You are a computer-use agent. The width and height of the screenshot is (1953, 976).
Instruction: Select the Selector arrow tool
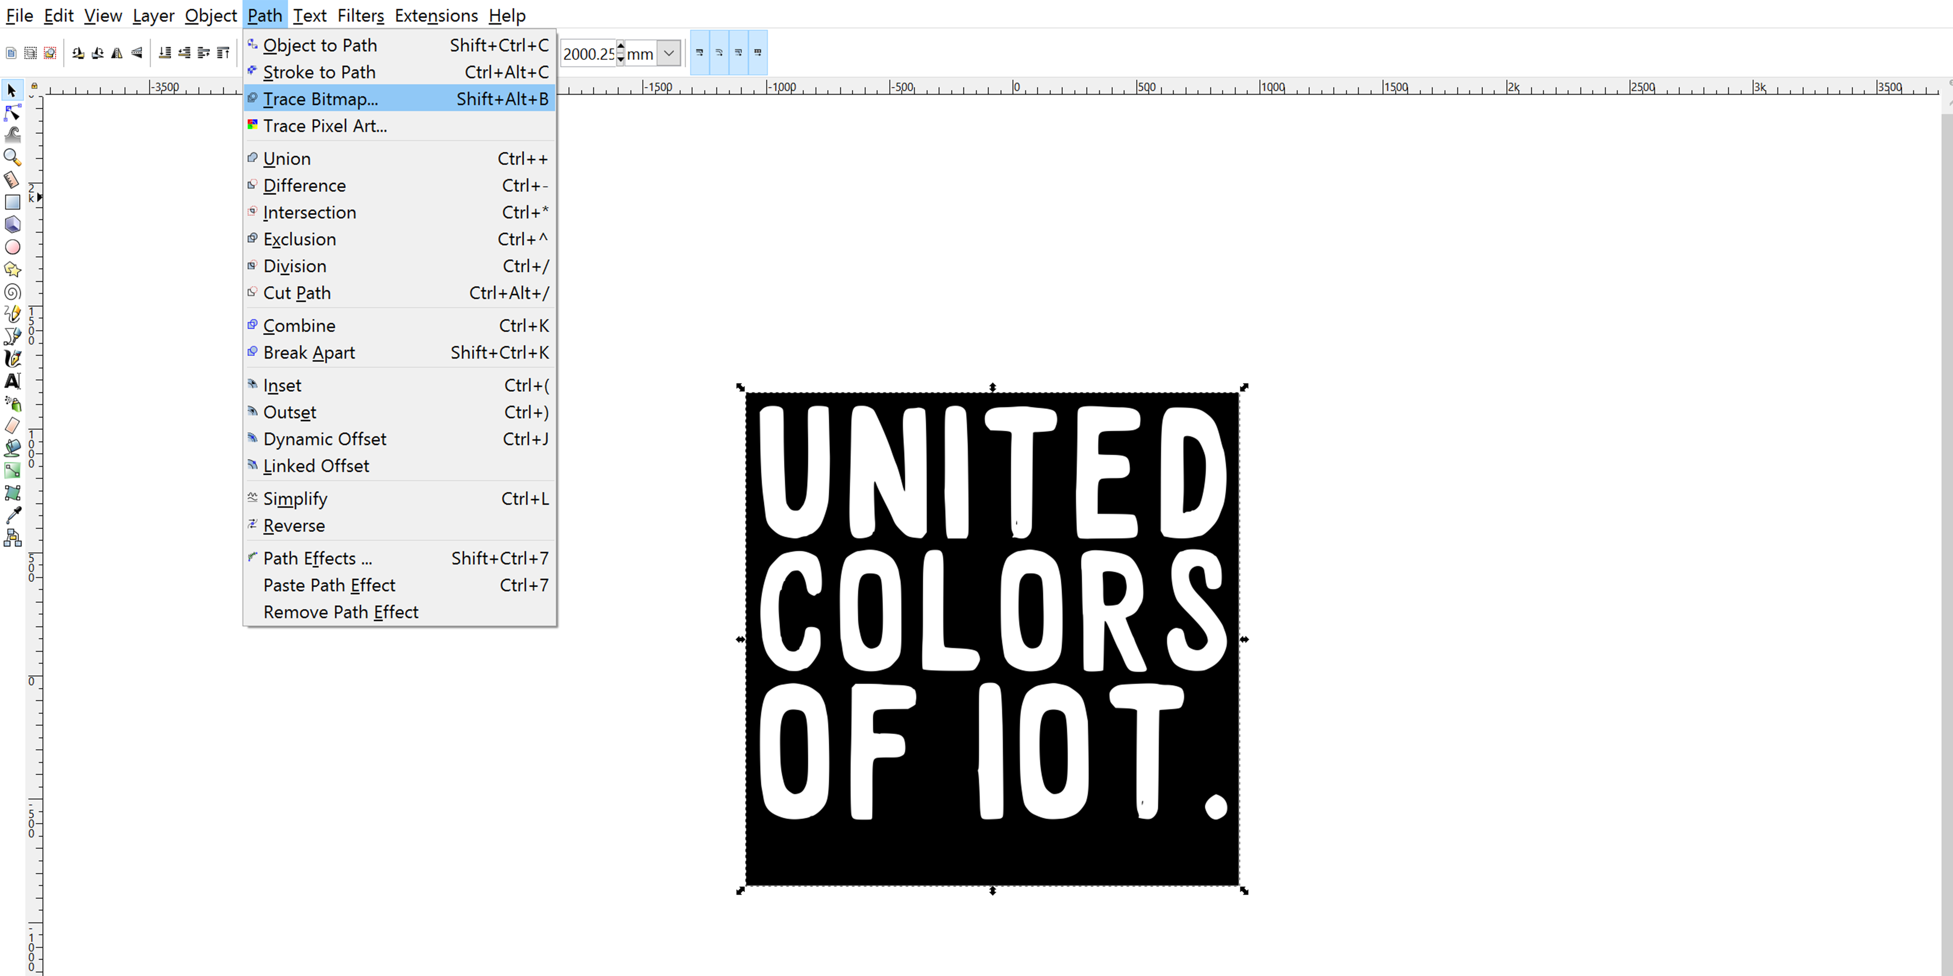12,90
